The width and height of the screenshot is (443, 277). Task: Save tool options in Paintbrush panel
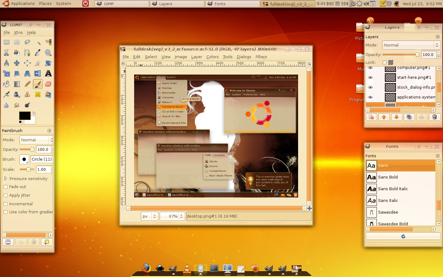[8, 242]
